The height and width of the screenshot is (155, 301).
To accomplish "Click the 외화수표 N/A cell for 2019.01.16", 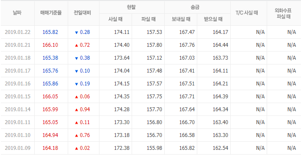I will tap(292, 84).
